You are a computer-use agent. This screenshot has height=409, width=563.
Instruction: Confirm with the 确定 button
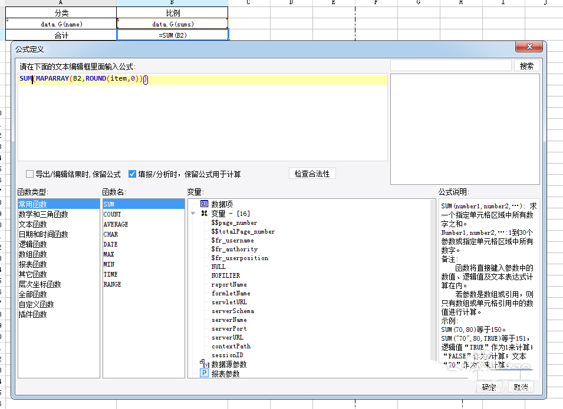point(489,387)
